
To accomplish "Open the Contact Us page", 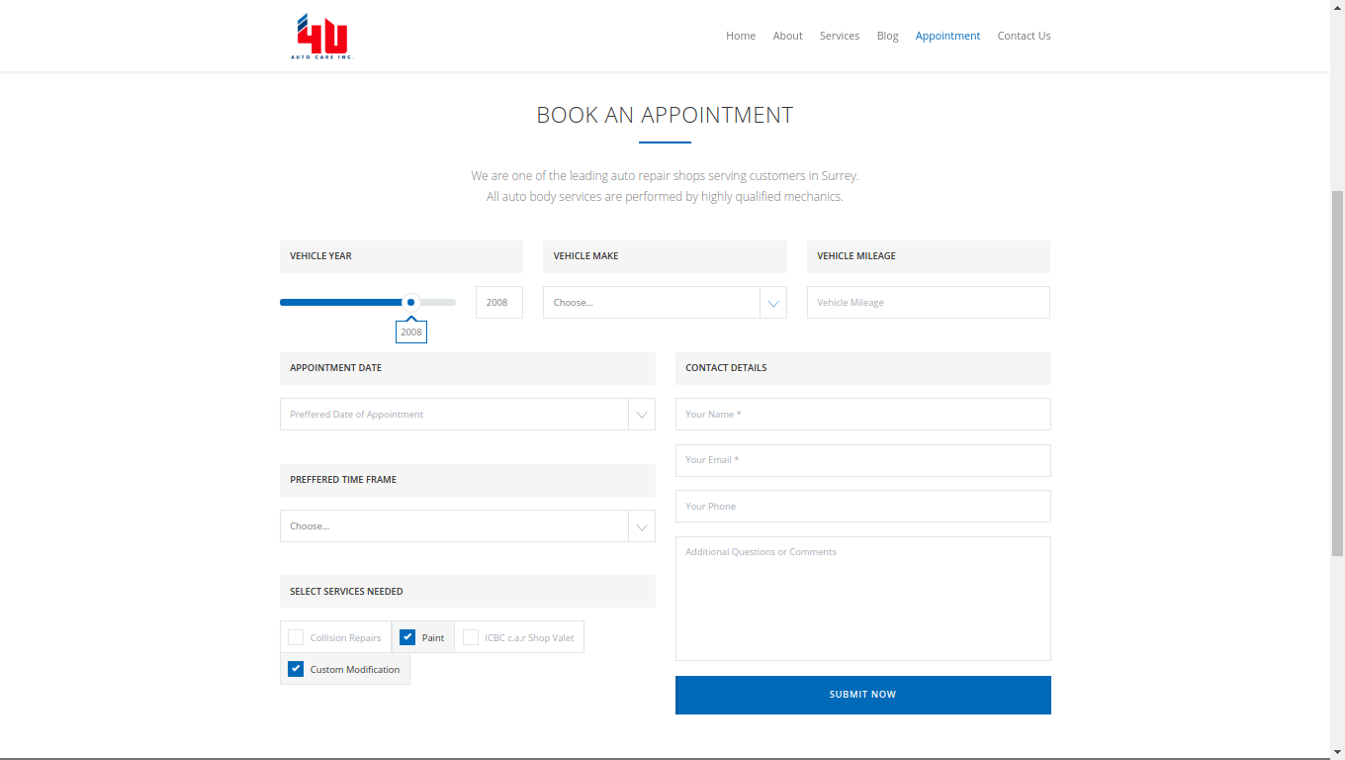I will (x=1024, y=36).
